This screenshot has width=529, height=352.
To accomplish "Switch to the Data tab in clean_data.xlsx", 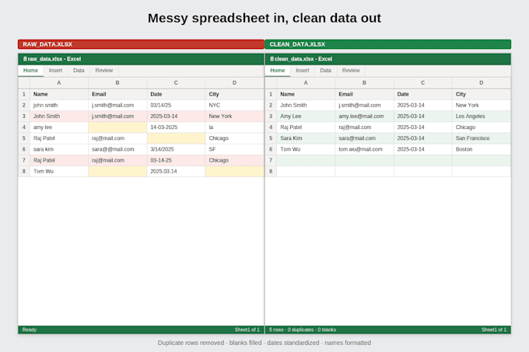I will 325,71.
